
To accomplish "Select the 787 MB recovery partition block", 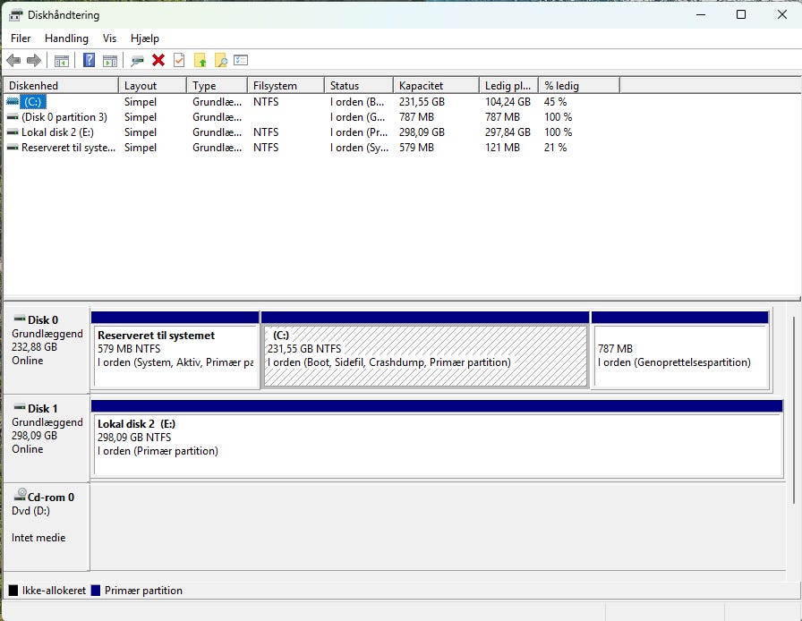I will pos(679,354).
